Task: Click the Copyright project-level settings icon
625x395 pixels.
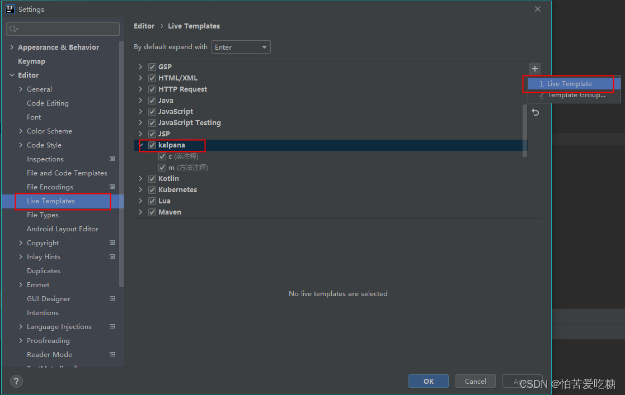Action: (x=112, y=242)
